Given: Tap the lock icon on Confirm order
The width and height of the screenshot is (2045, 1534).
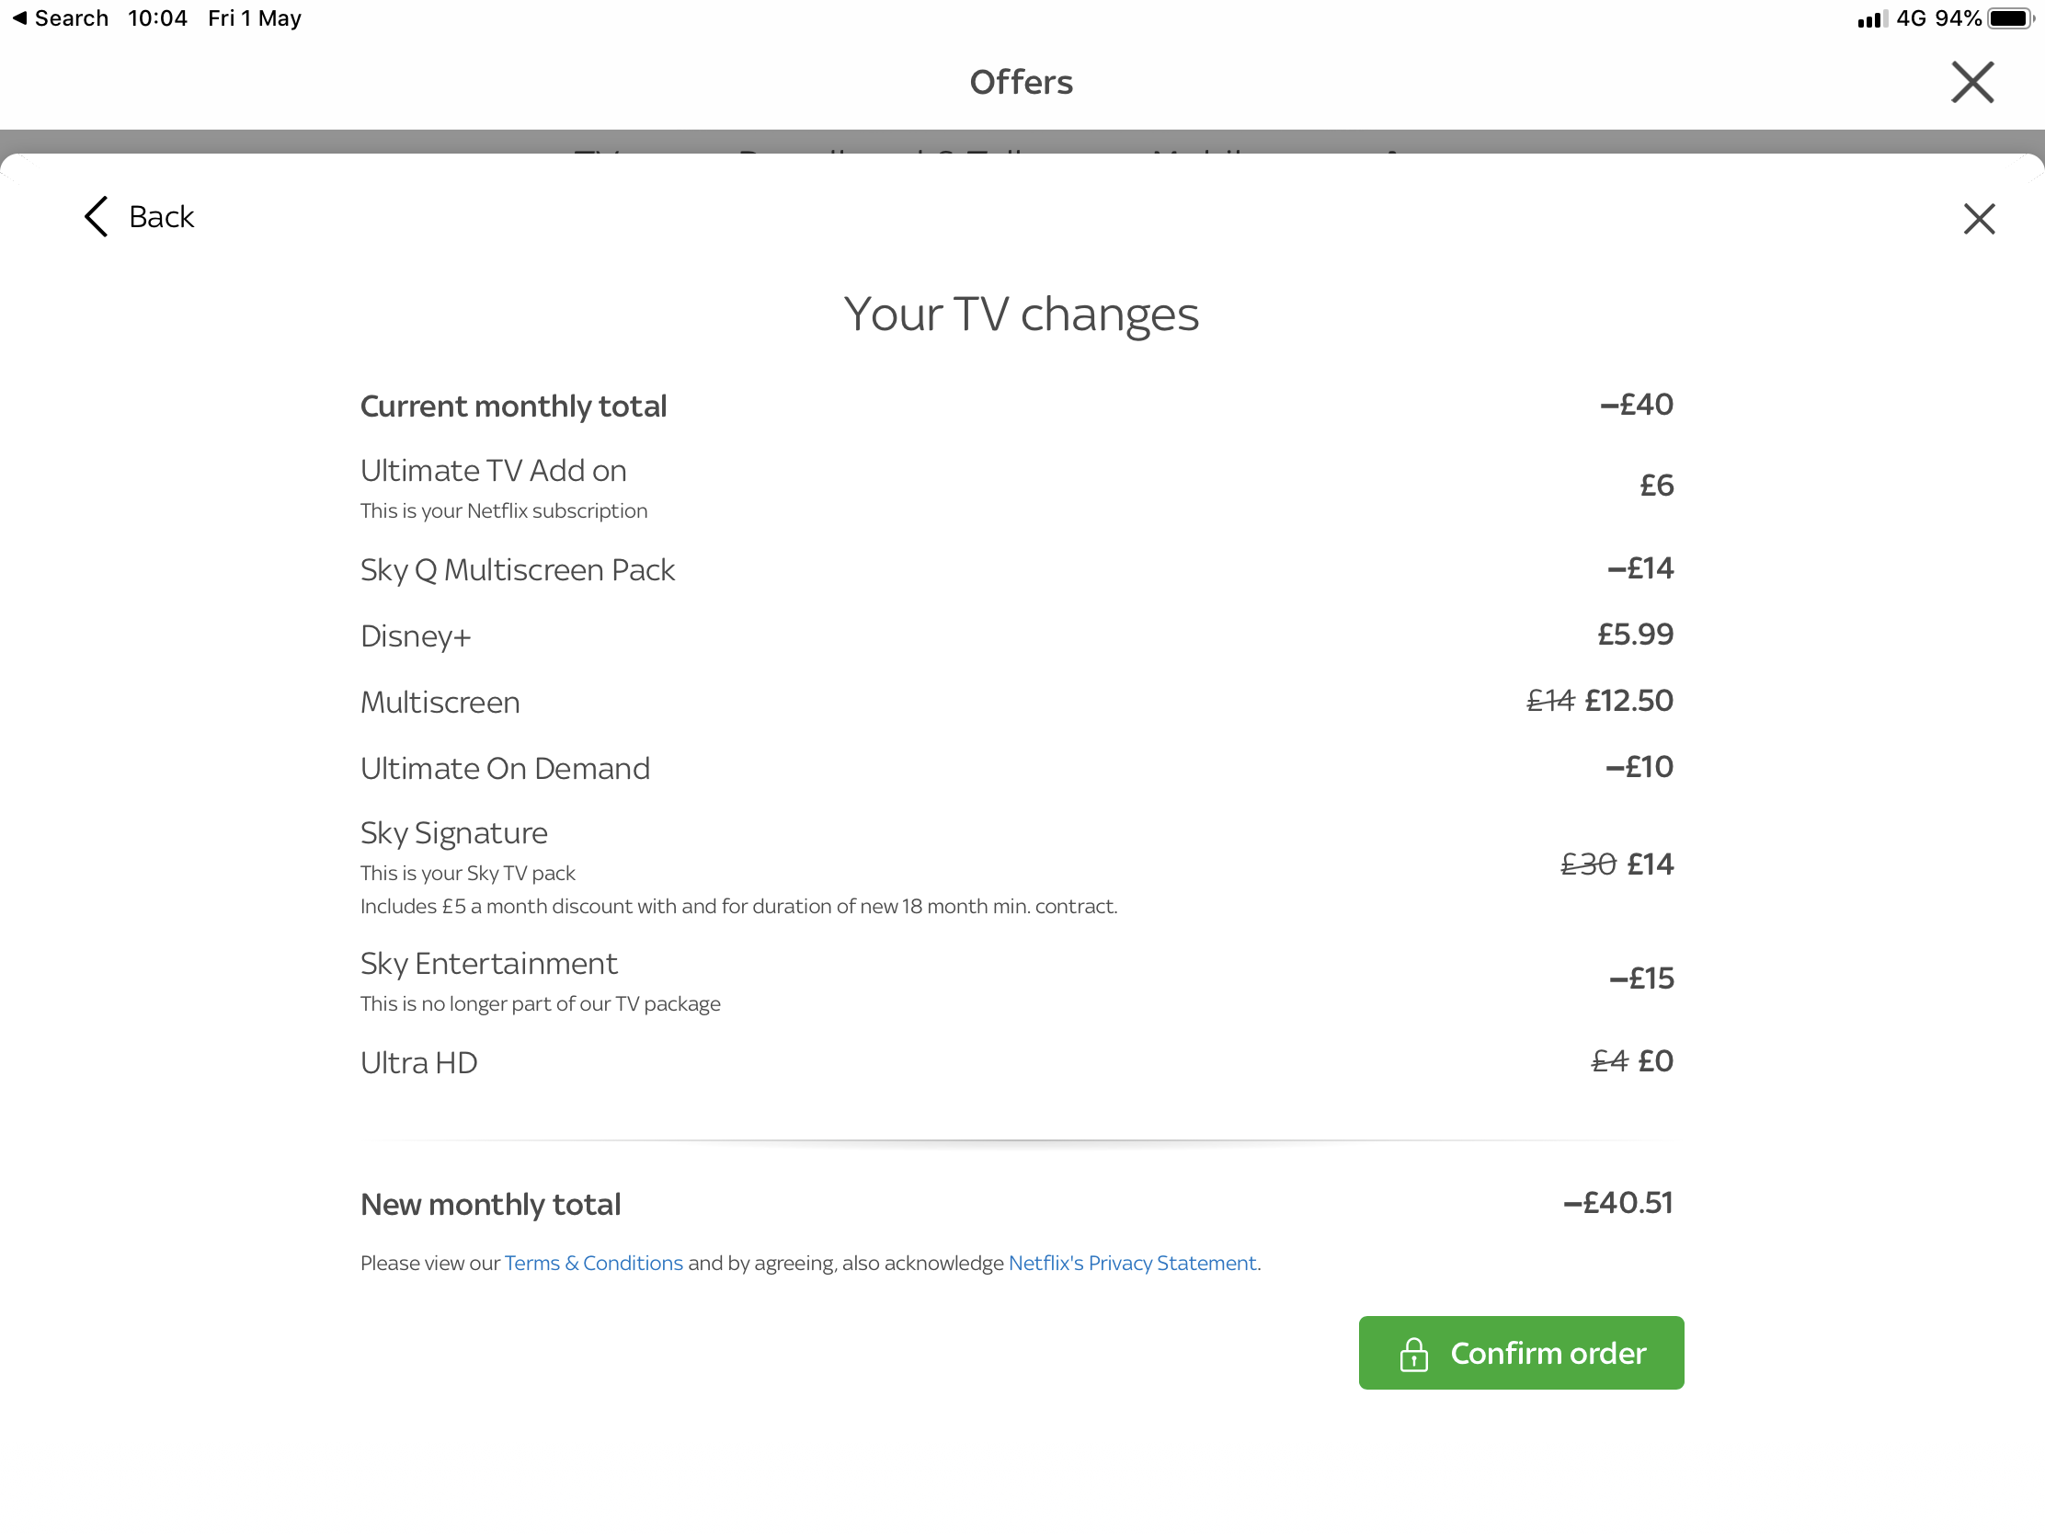Looking at the screenshot, I should [1412, 1354].
